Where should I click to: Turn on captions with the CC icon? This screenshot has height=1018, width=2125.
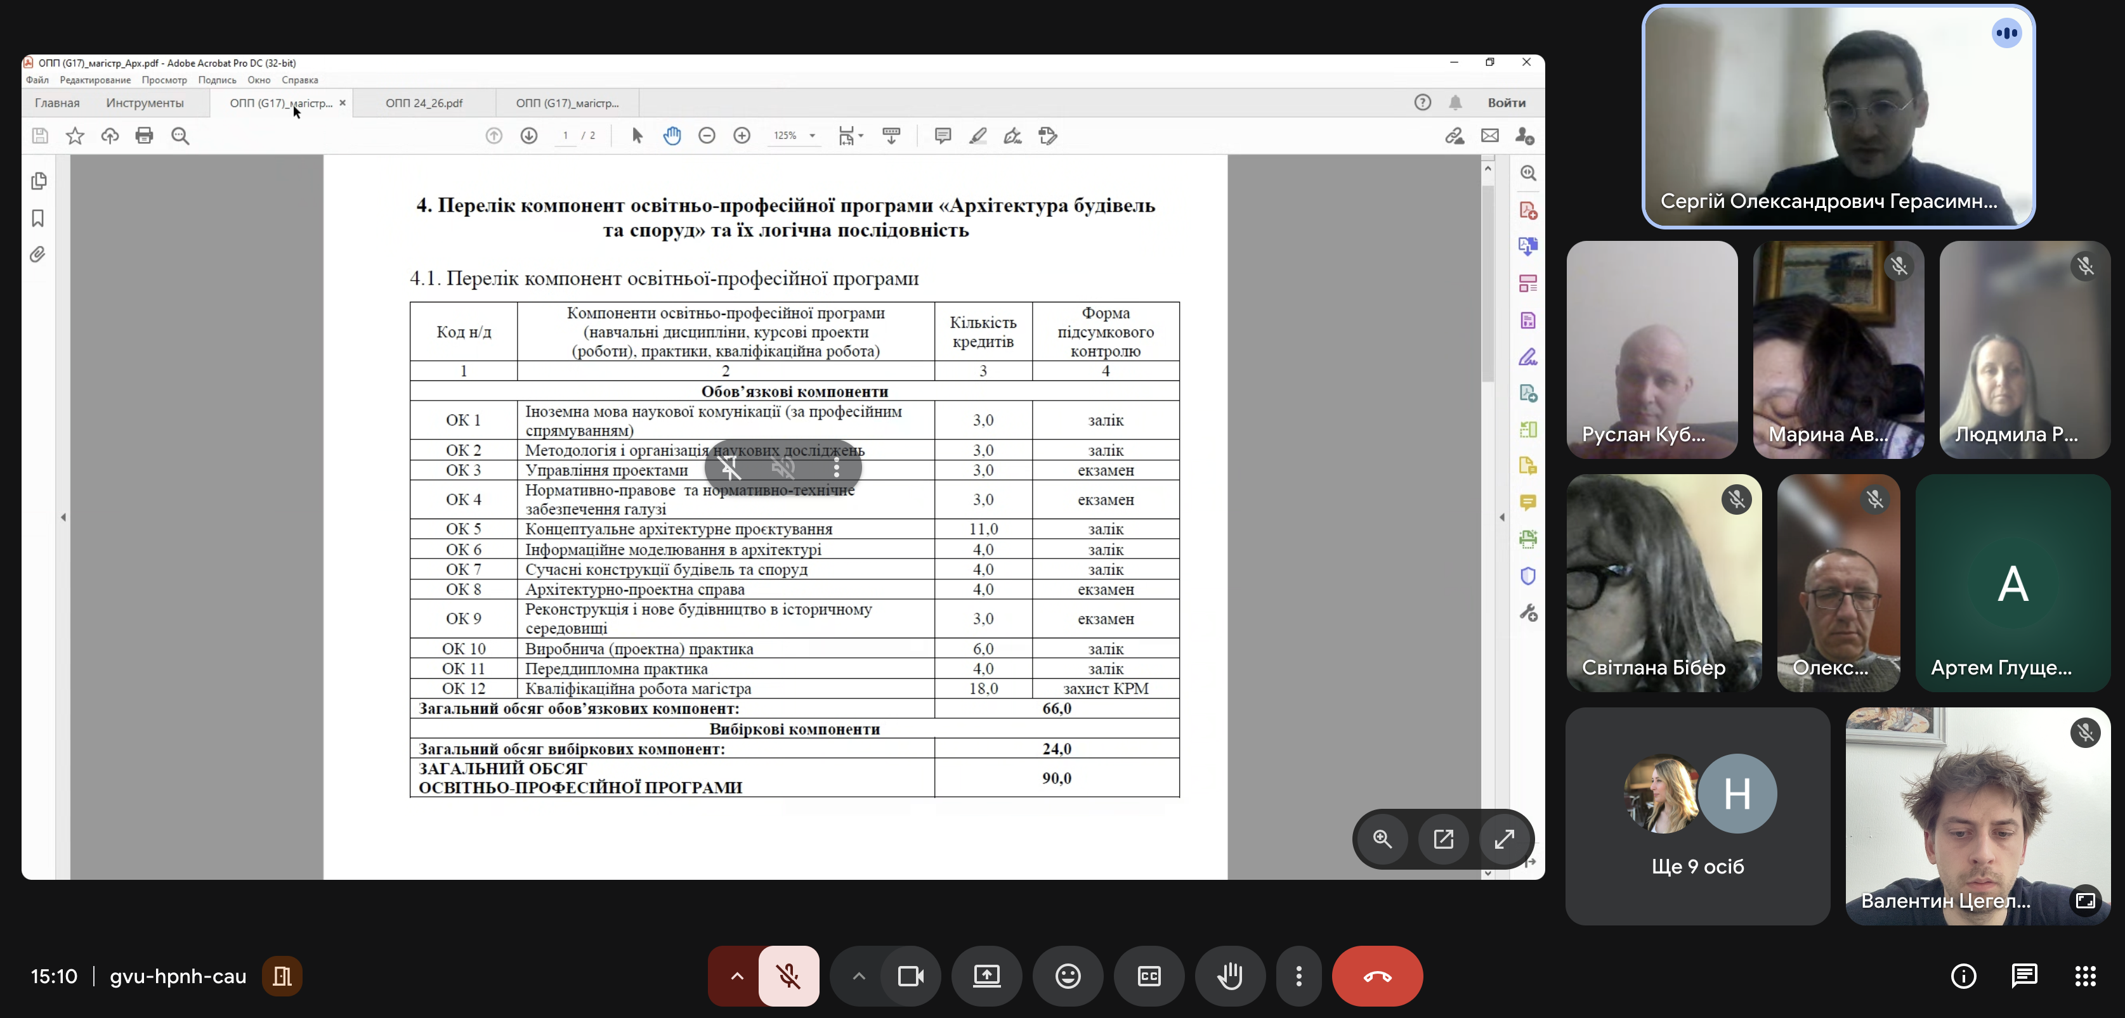coord(1148,976)
